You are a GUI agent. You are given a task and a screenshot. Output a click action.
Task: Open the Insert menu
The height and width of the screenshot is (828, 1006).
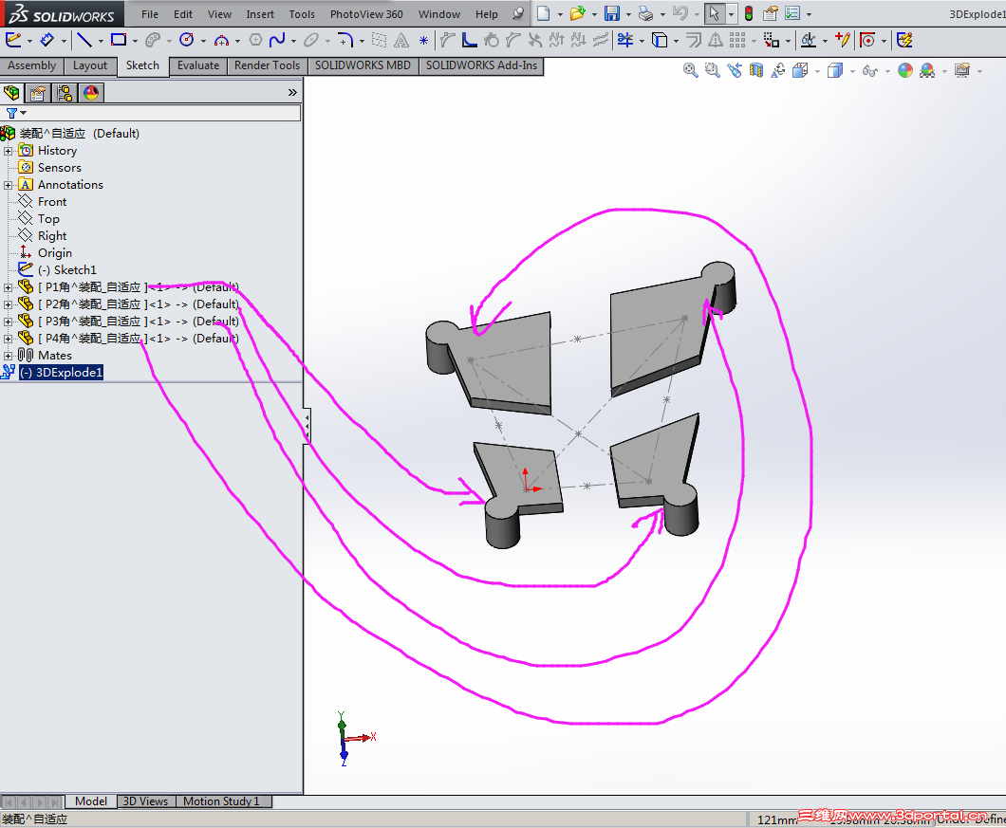pos(260,14)
